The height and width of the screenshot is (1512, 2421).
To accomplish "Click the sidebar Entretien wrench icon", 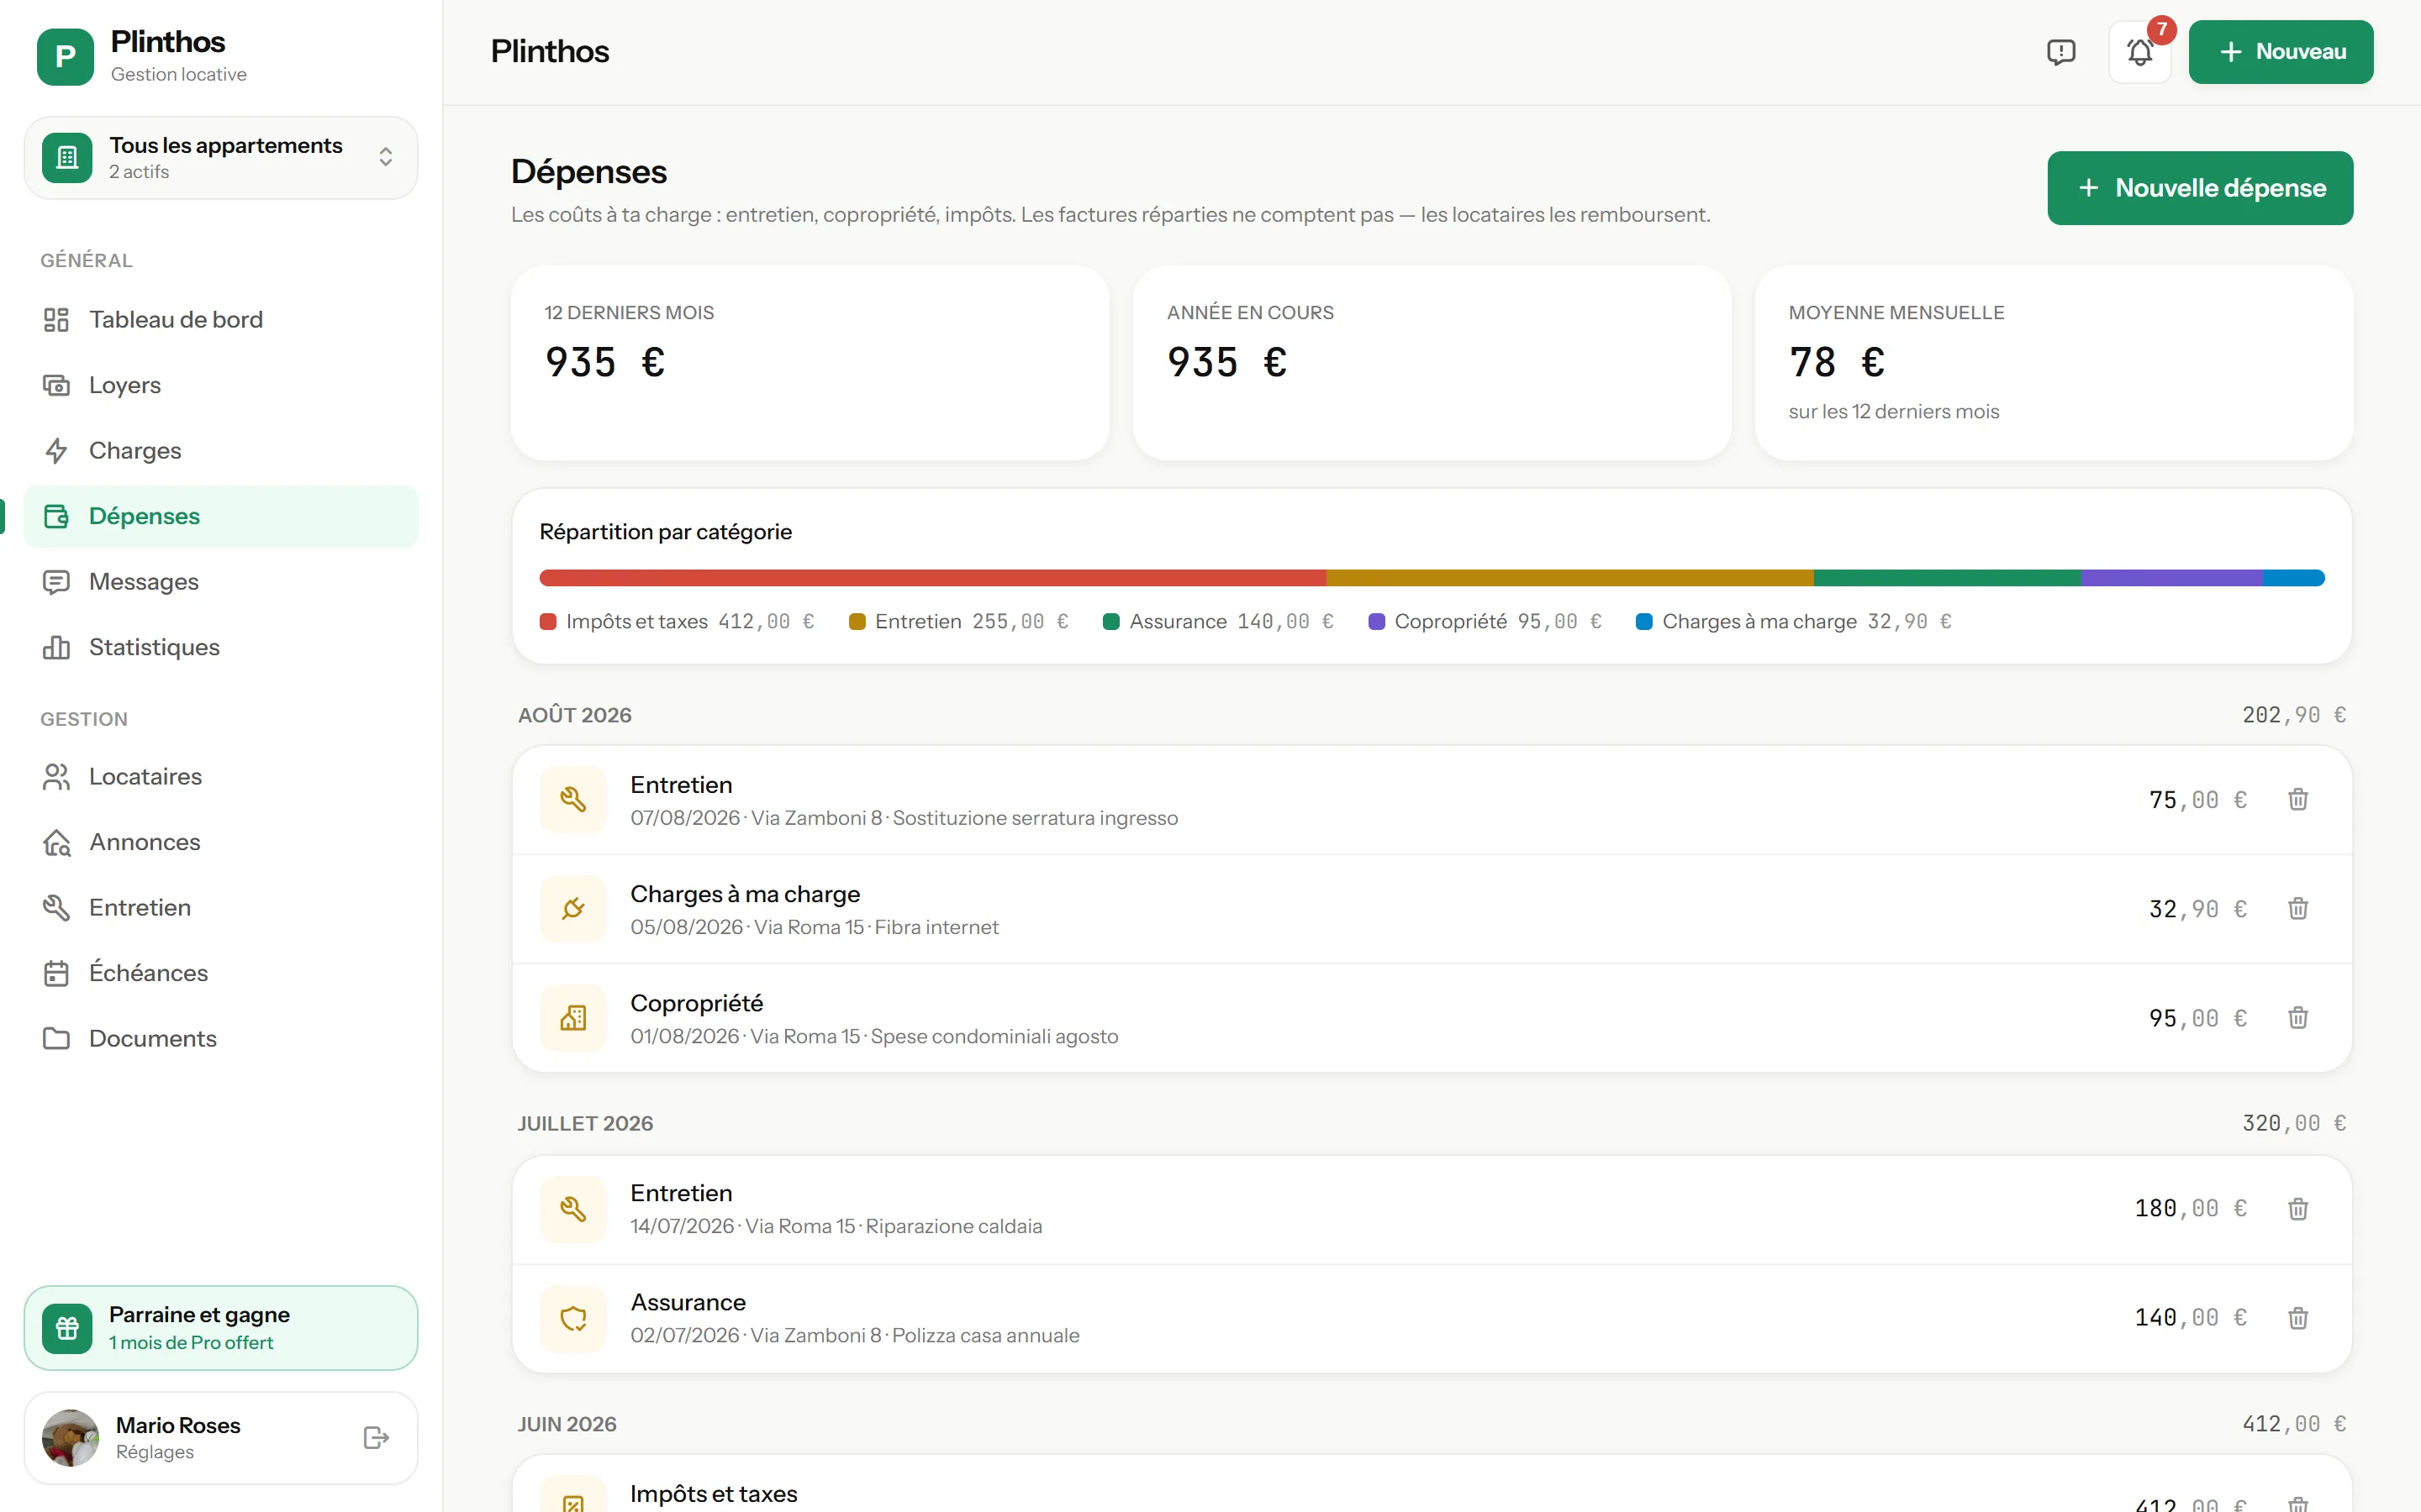I will coord(56,908).
